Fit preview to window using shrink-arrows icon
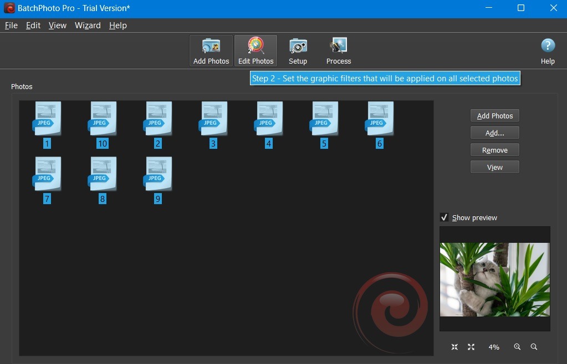This screenshot has width=567, height=364. click(454, 347)
